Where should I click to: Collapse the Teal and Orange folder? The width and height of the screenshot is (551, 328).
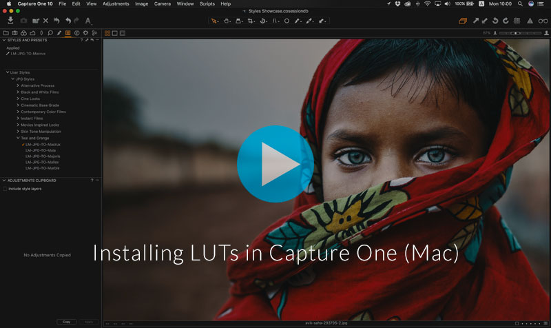pyautogui.click(x=17, y=138)
